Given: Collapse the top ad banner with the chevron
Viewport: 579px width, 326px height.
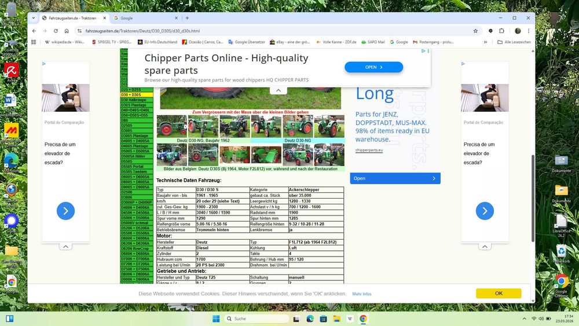Looking at the screenshot, I should tap(278, 90).
